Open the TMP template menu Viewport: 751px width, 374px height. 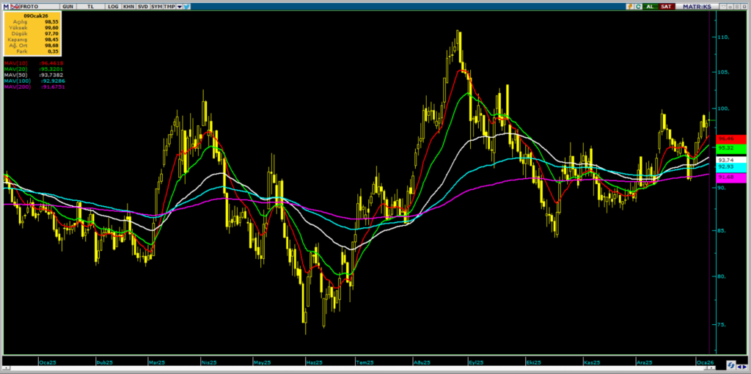(169, 6)
